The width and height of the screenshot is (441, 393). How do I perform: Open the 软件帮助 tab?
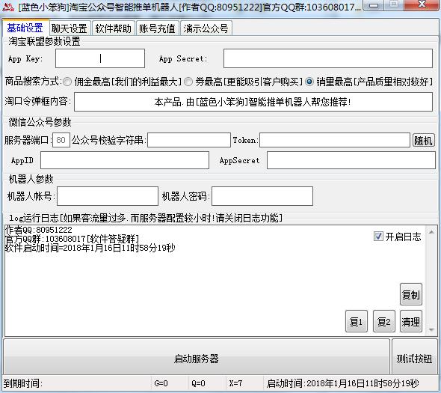click(113, 28)
